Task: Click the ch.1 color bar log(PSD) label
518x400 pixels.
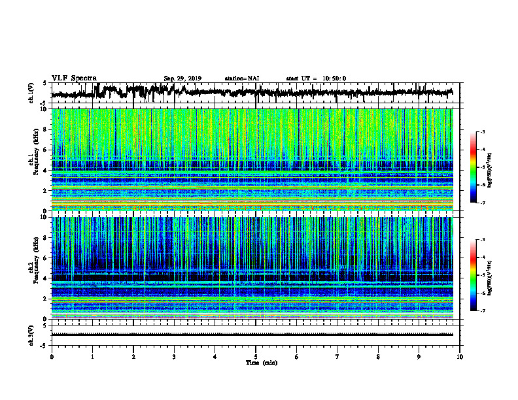Action: pyautogui.click(x=490, y=171)
